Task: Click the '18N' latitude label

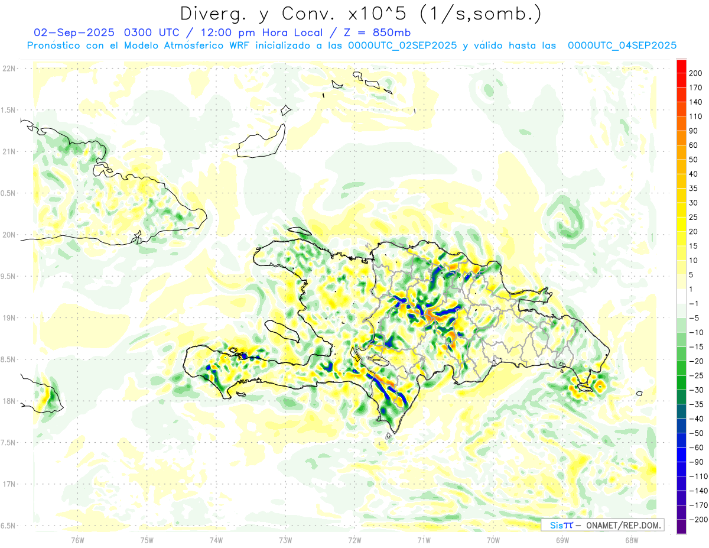Action: 8,401
